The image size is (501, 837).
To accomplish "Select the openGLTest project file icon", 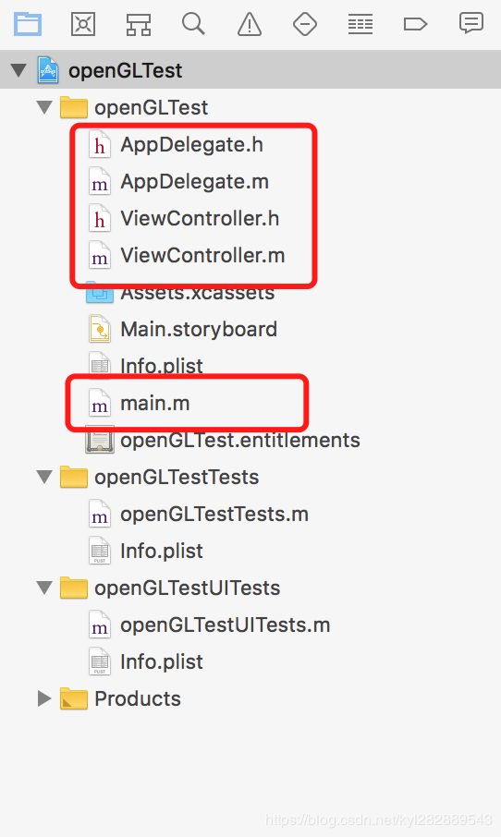I will pyautogui.click(x=47, y=70).
